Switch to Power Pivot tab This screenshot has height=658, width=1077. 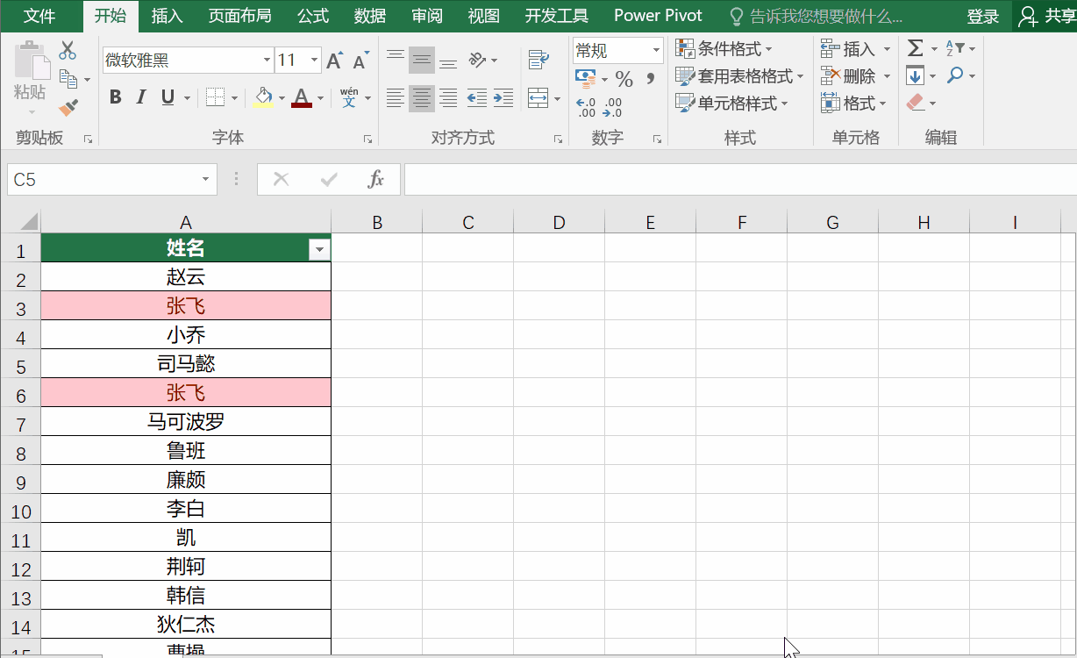pyautogui.click(x=658, y=16)
